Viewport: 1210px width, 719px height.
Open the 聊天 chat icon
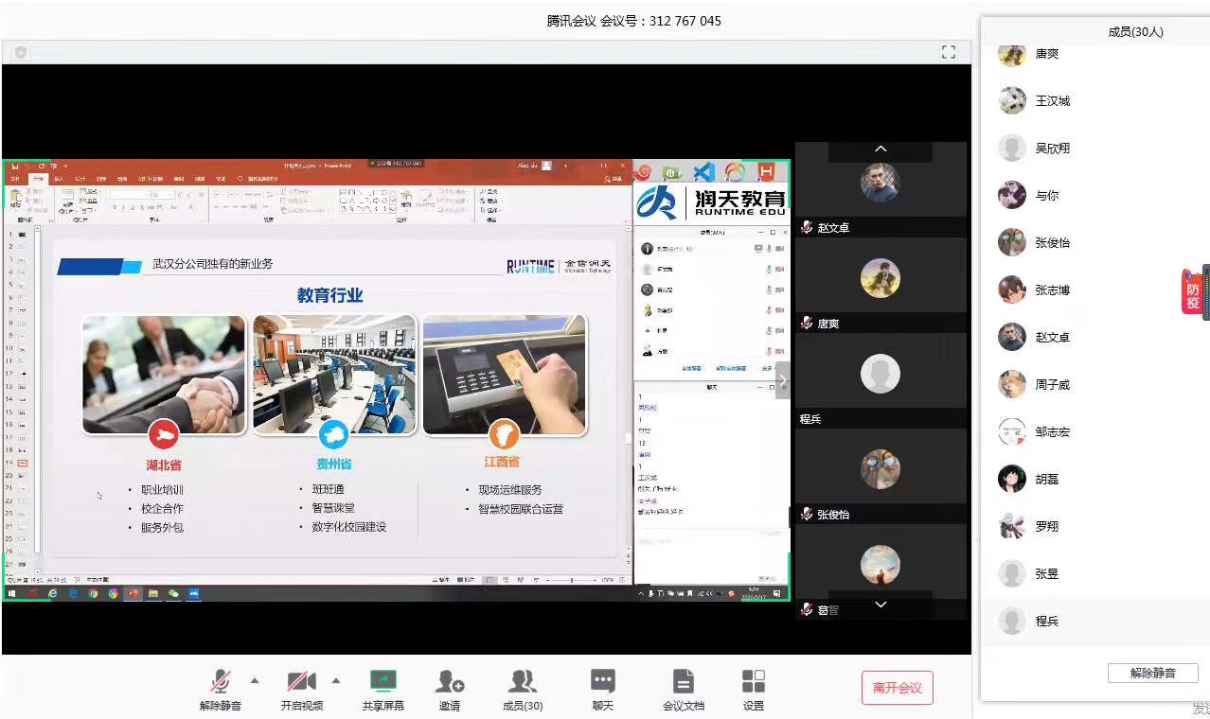coord(602,682)
